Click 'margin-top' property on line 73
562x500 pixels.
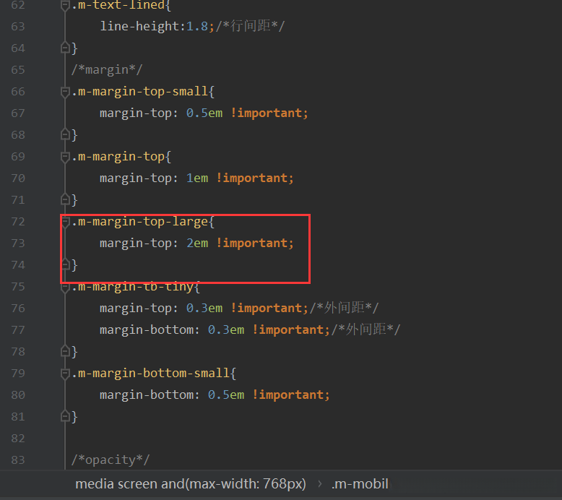click(x=136, y=243)
